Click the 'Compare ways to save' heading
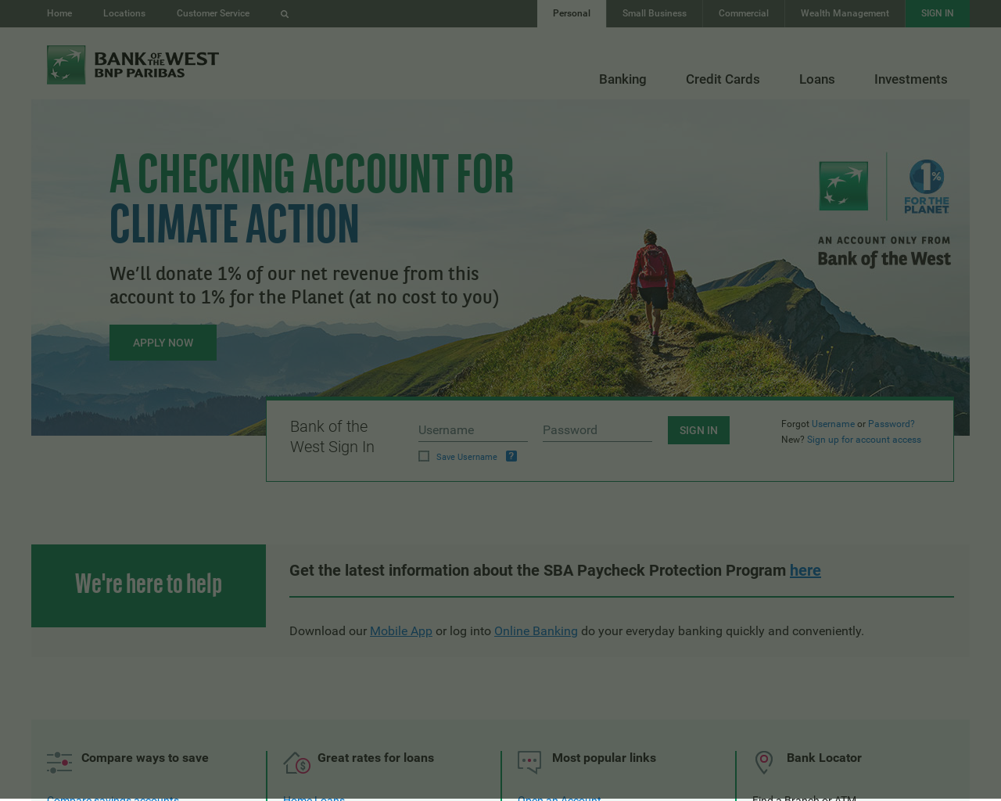Image resolution: width=1001 pixels, height=801 pixels. pos(145,758)
